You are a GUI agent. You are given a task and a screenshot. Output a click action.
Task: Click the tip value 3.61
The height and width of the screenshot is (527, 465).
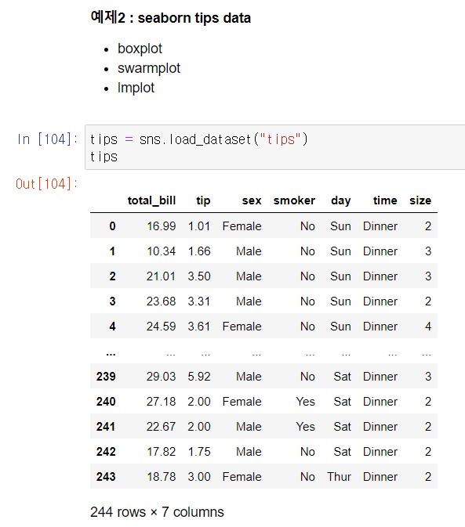pyautogui.click(x=198, y=327)
